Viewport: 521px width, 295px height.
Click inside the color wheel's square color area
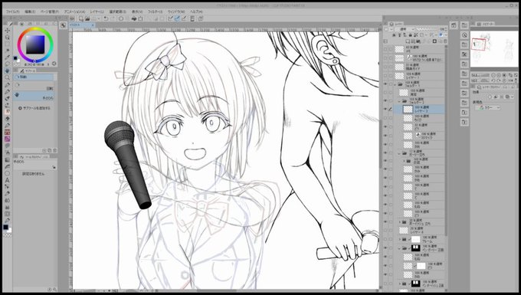[x=35, y=44]
